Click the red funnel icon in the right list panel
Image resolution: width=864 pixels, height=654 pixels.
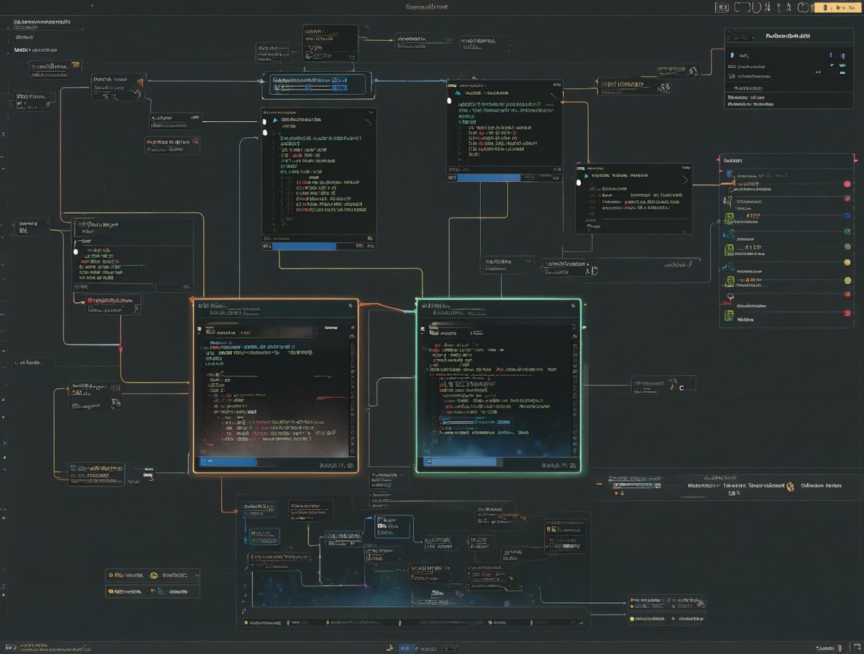[x=730, y=298]
